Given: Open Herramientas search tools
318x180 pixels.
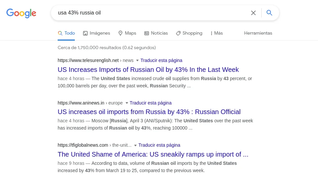Looking at the screenshot, I should (x=258, y=33).
